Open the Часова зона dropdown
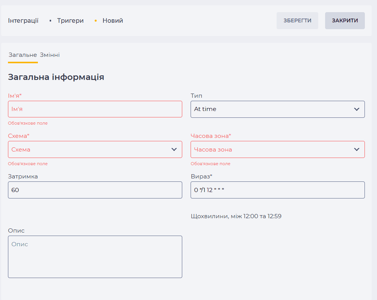Viewport: 377px width, 300px height. coord(278,150)
